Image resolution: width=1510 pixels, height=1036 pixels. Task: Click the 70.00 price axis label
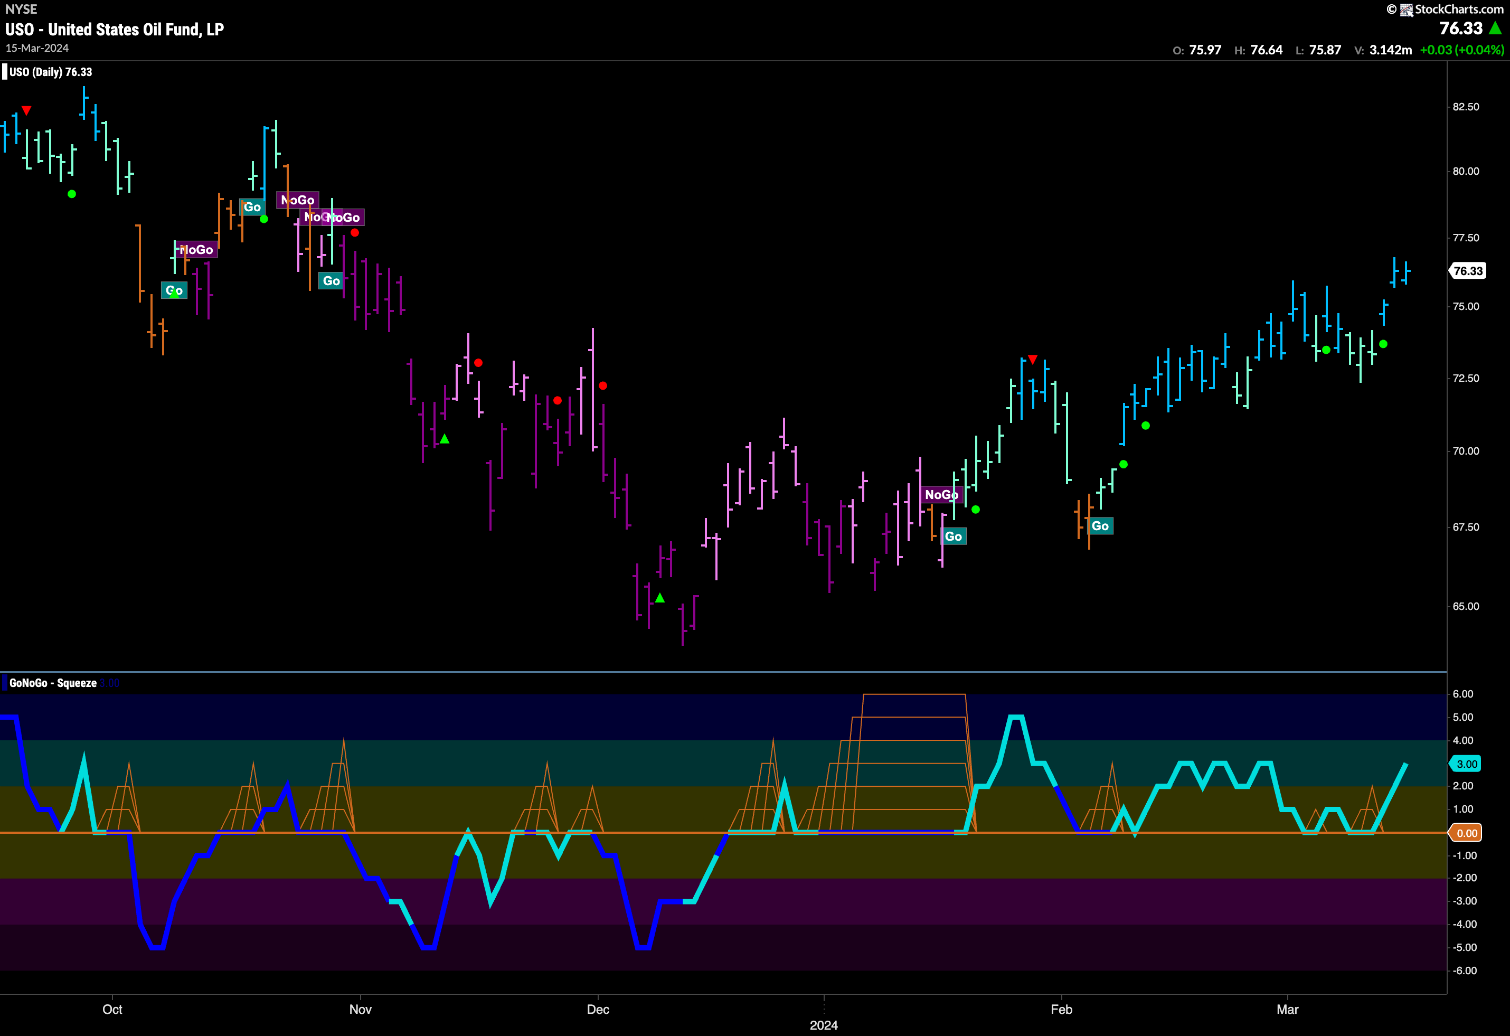(x=1466, y=451)
